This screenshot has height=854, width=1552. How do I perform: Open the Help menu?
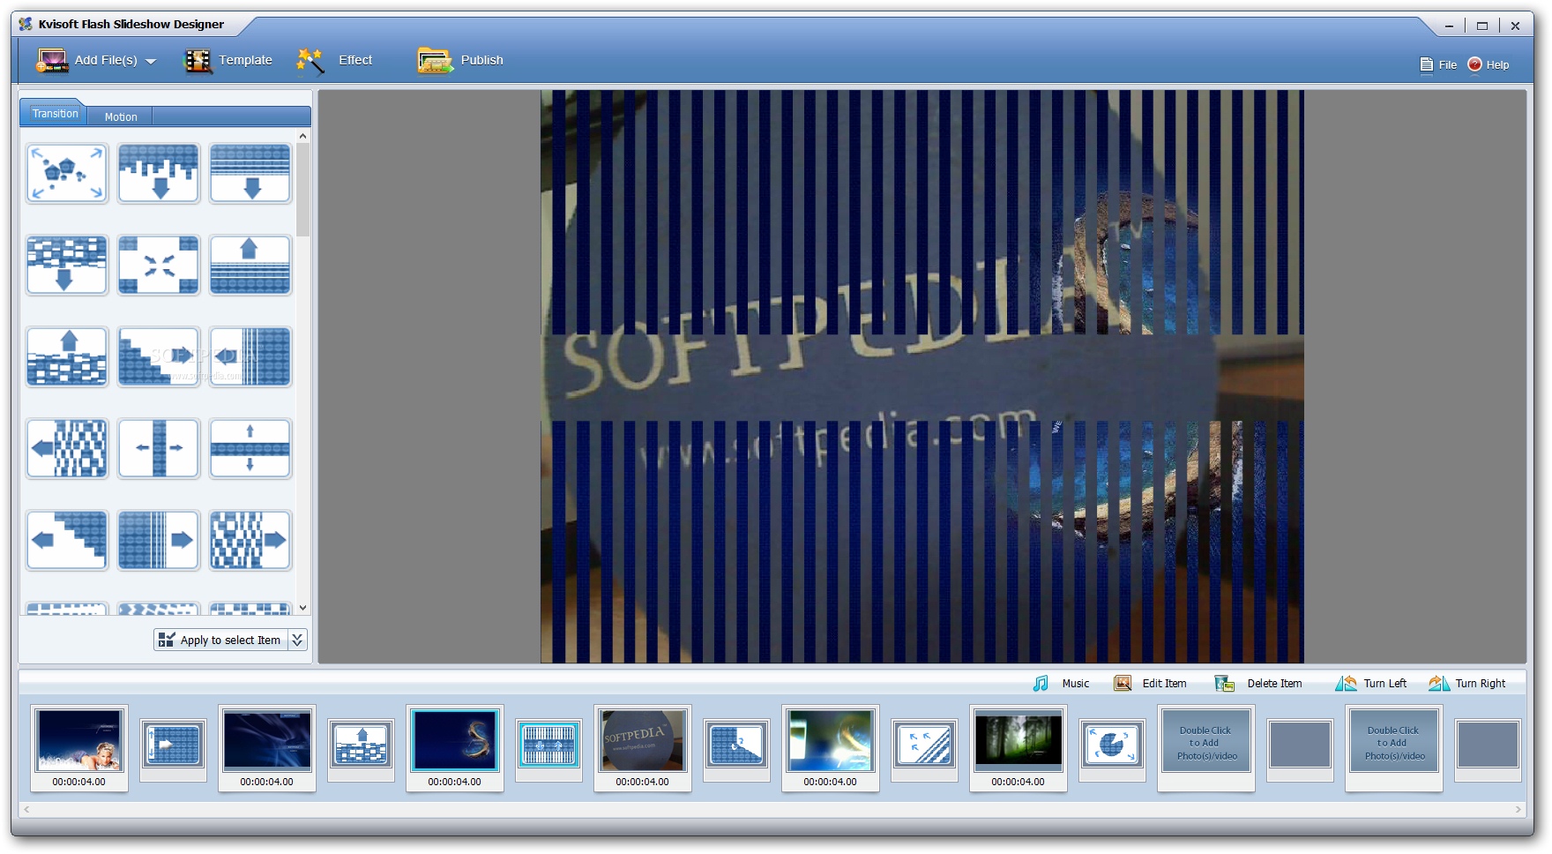1489,64
